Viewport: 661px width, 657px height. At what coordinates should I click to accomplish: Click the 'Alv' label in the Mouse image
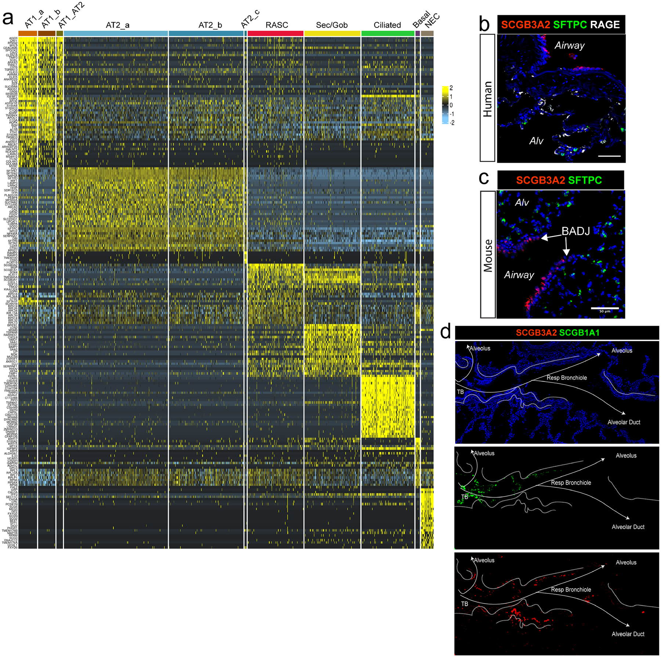tap(522, 202)
